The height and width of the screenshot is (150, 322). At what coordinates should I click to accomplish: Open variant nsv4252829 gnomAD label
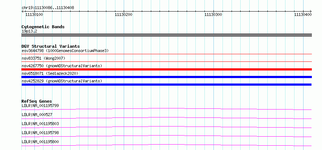click(x=62, y=81)
